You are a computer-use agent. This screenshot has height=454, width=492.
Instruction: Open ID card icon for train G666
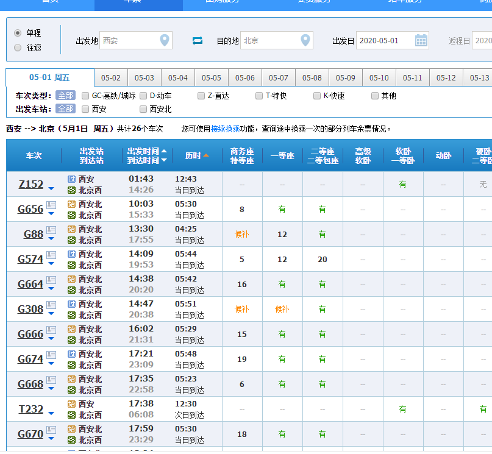51,330
